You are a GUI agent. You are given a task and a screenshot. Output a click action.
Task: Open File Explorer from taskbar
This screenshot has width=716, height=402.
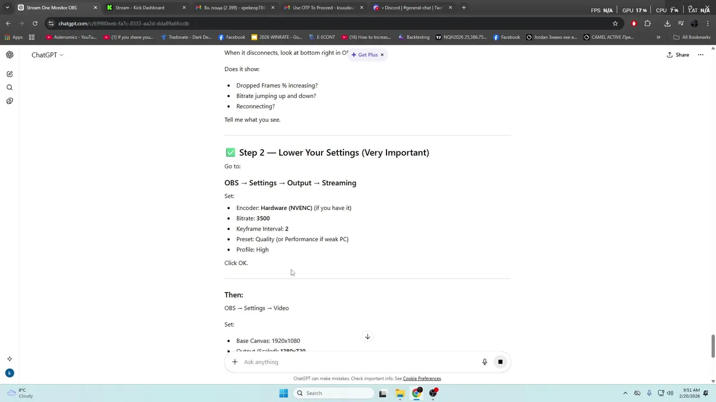(x=400, y=393)
